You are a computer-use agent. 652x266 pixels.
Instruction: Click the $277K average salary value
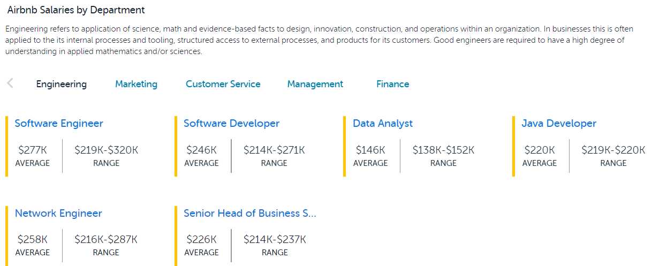33,150
